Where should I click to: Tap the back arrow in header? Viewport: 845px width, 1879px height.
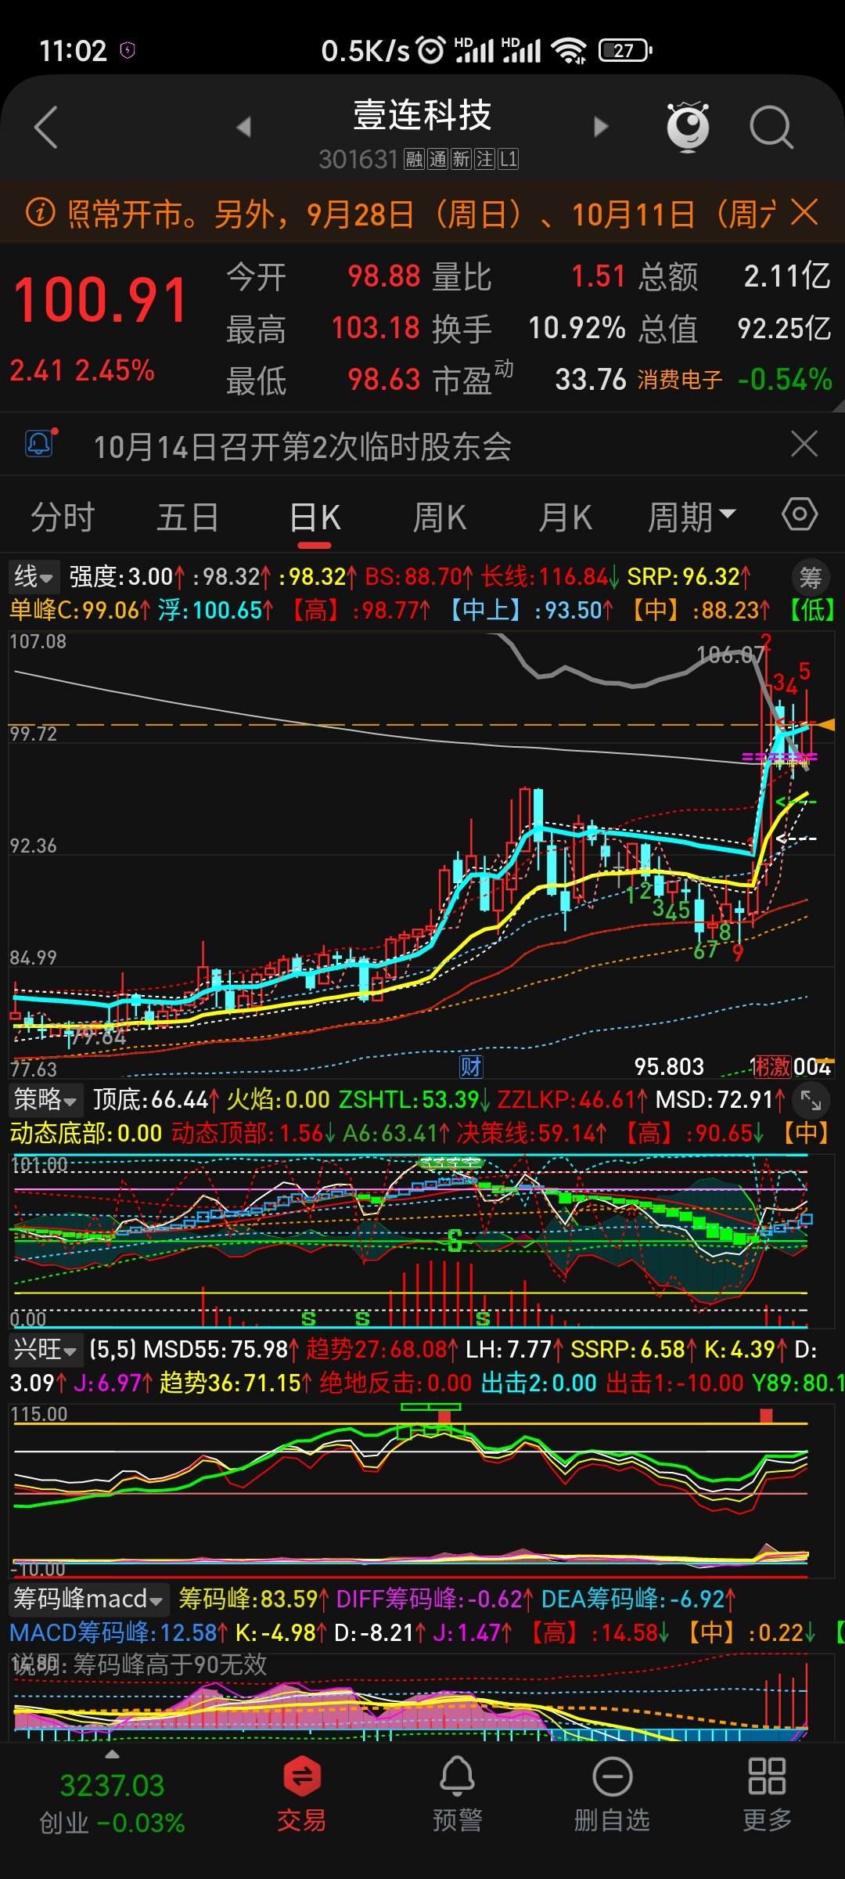point(47,127)
